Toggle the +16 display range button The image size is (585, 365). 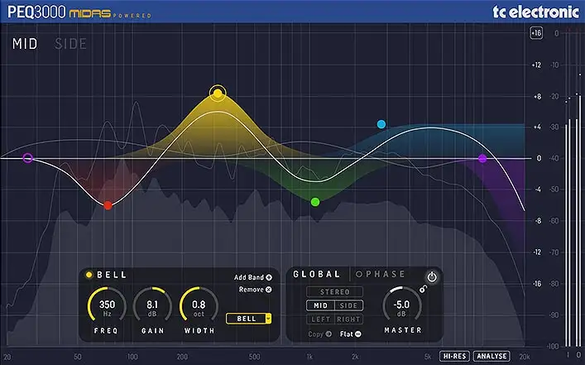(536, 33)
